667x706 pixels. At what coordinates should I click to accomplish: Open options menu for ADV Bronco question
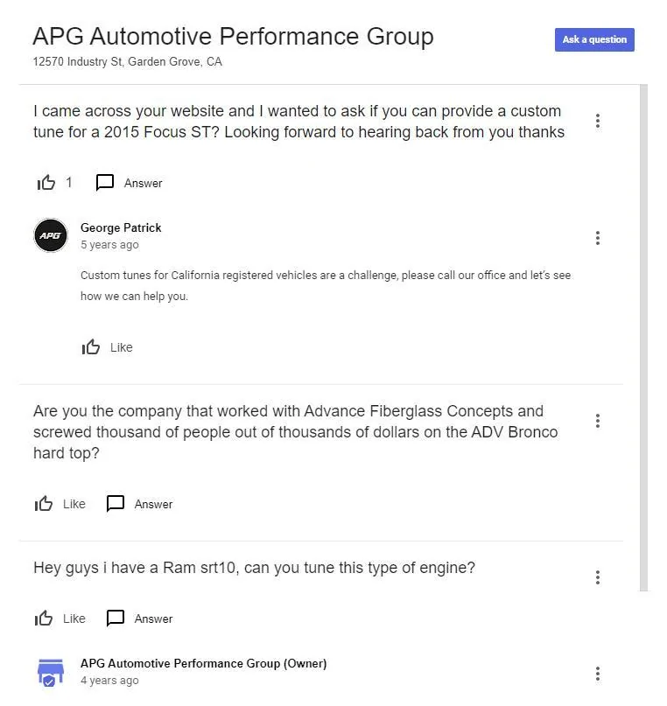coord(597,421)
